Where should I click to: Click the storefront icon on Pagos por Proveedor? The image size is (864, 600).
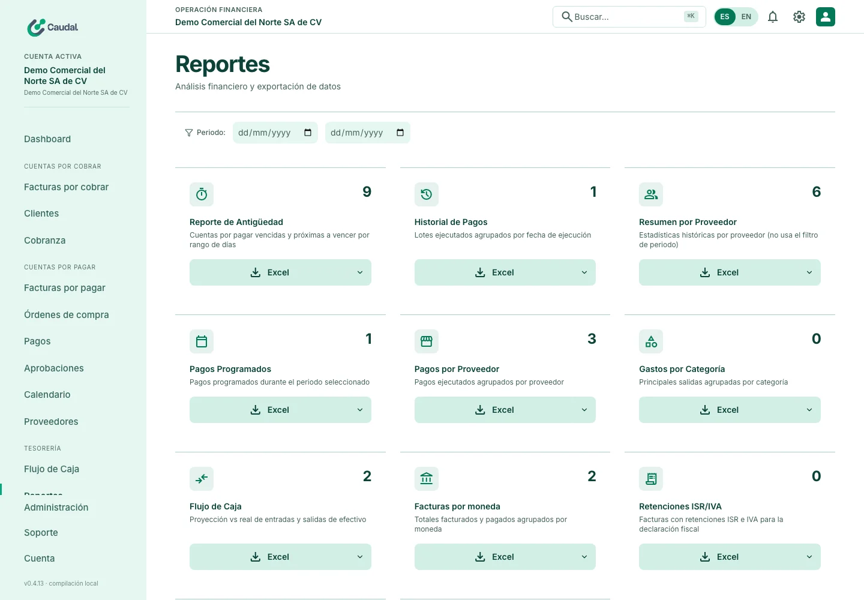pyautogui.click(x=427, y=341)
